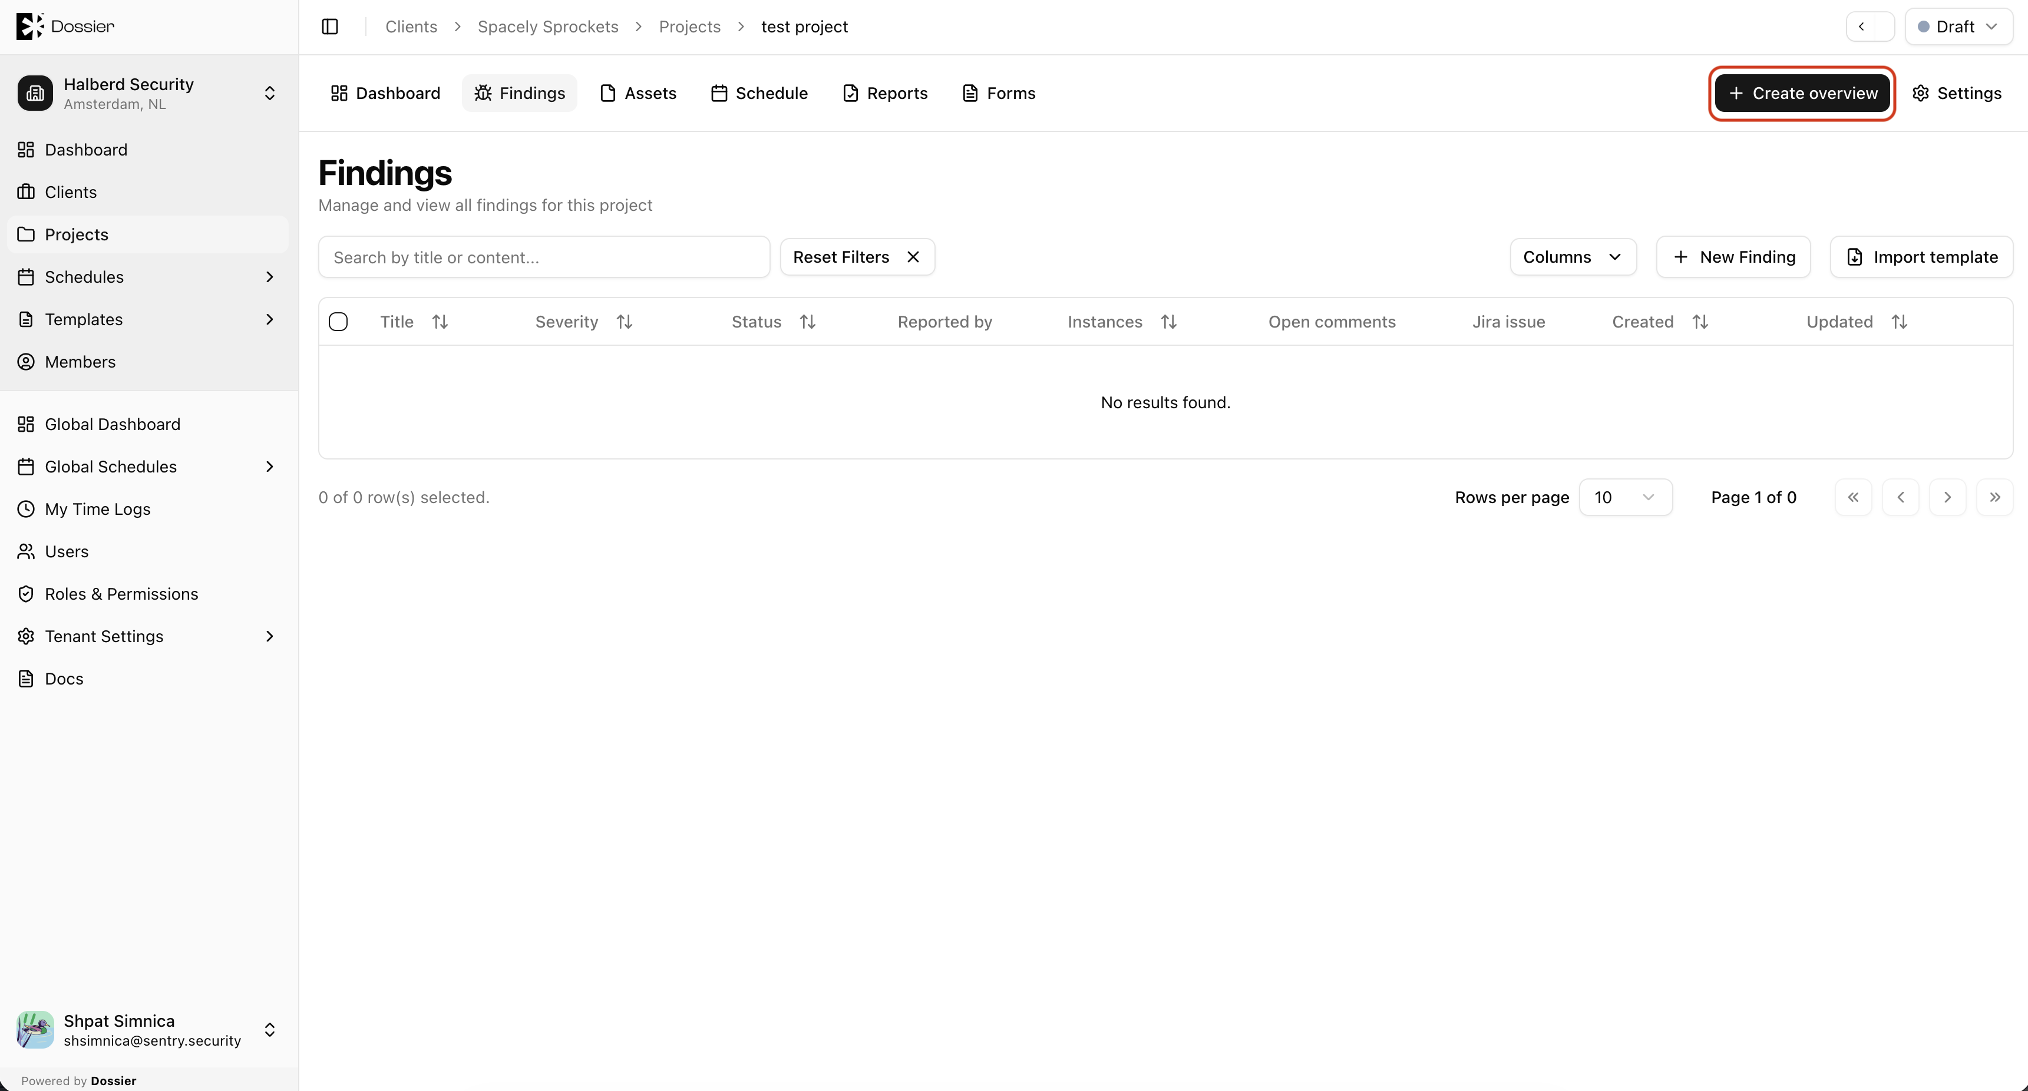This screenshot has height=1091, width=2028.
Task: Go to previous page chevron
Action: 1901,497
